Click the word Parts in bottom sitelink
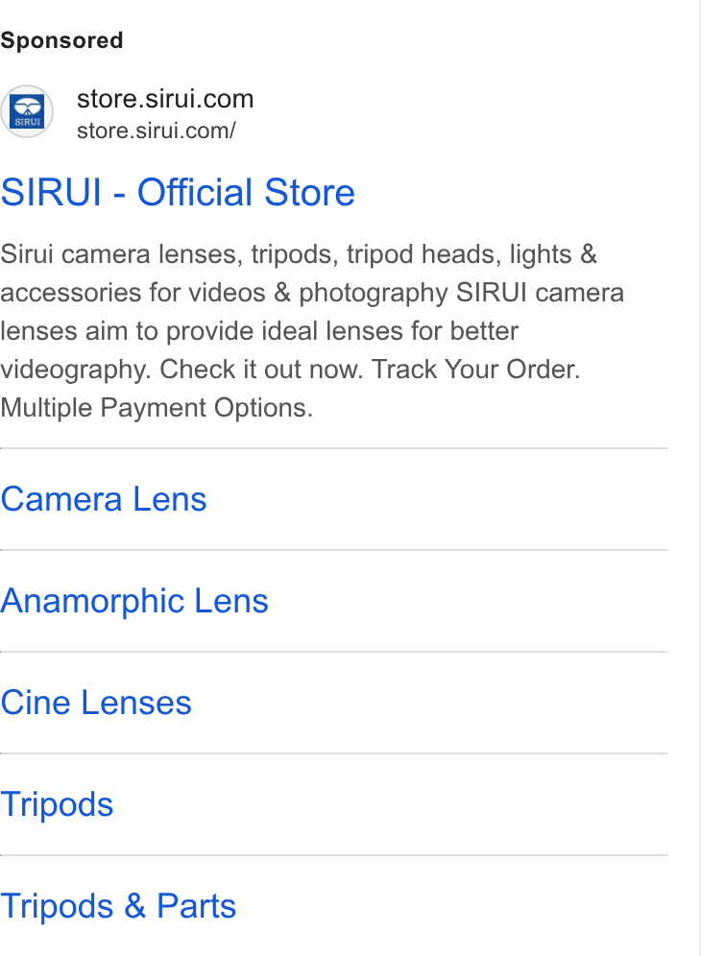This screenshot has height=956, width=701. (x=197, y=906)
